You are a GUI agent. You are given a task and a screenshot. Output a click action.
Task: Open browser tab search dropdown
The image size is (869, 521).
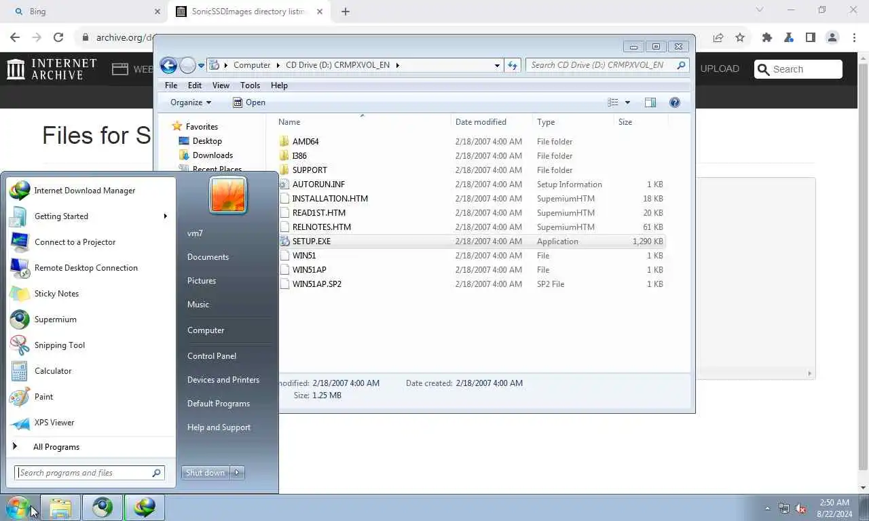(x=760, y=10)
